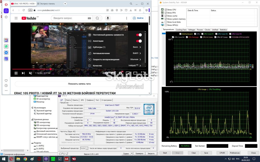Open Скорость воспроизведения playback speed submenu
Viewport: 260px width, 162px height.
115,59
